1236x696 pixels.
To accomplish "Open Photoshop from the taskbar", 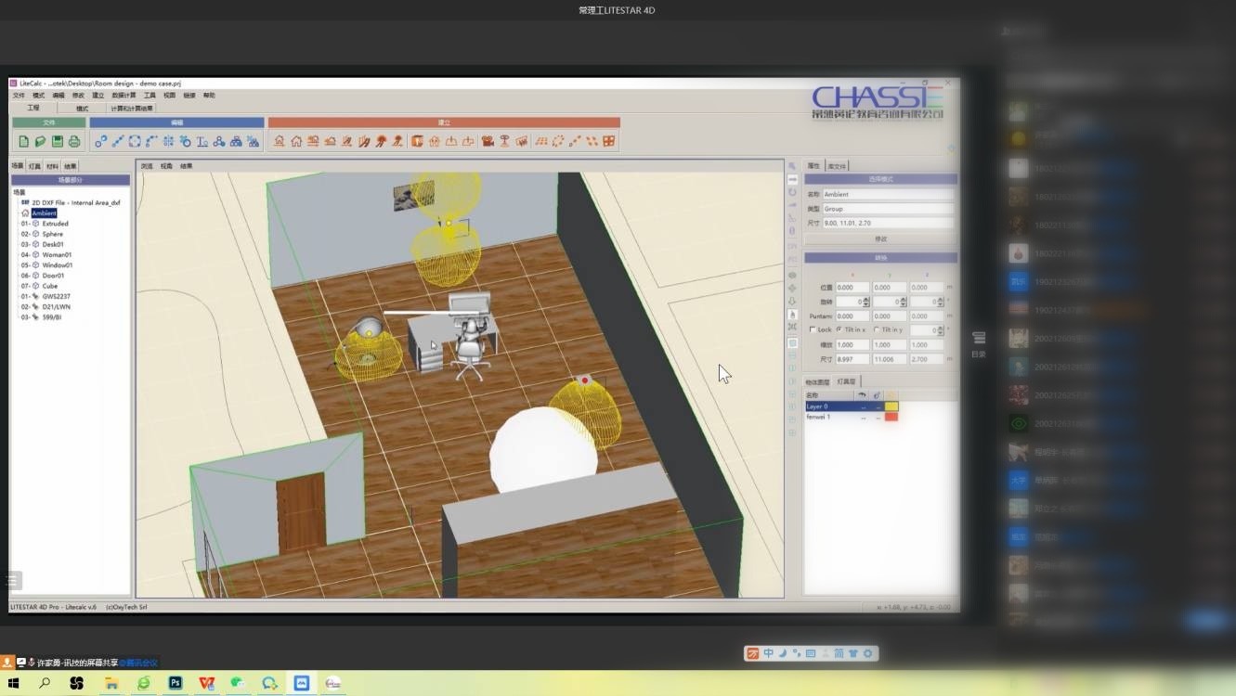I will click(x=175, y=683).
